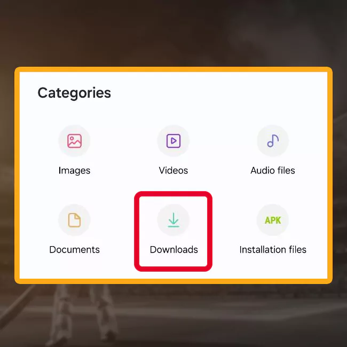
Task: Select the "Images" label text
Action: 74,171
